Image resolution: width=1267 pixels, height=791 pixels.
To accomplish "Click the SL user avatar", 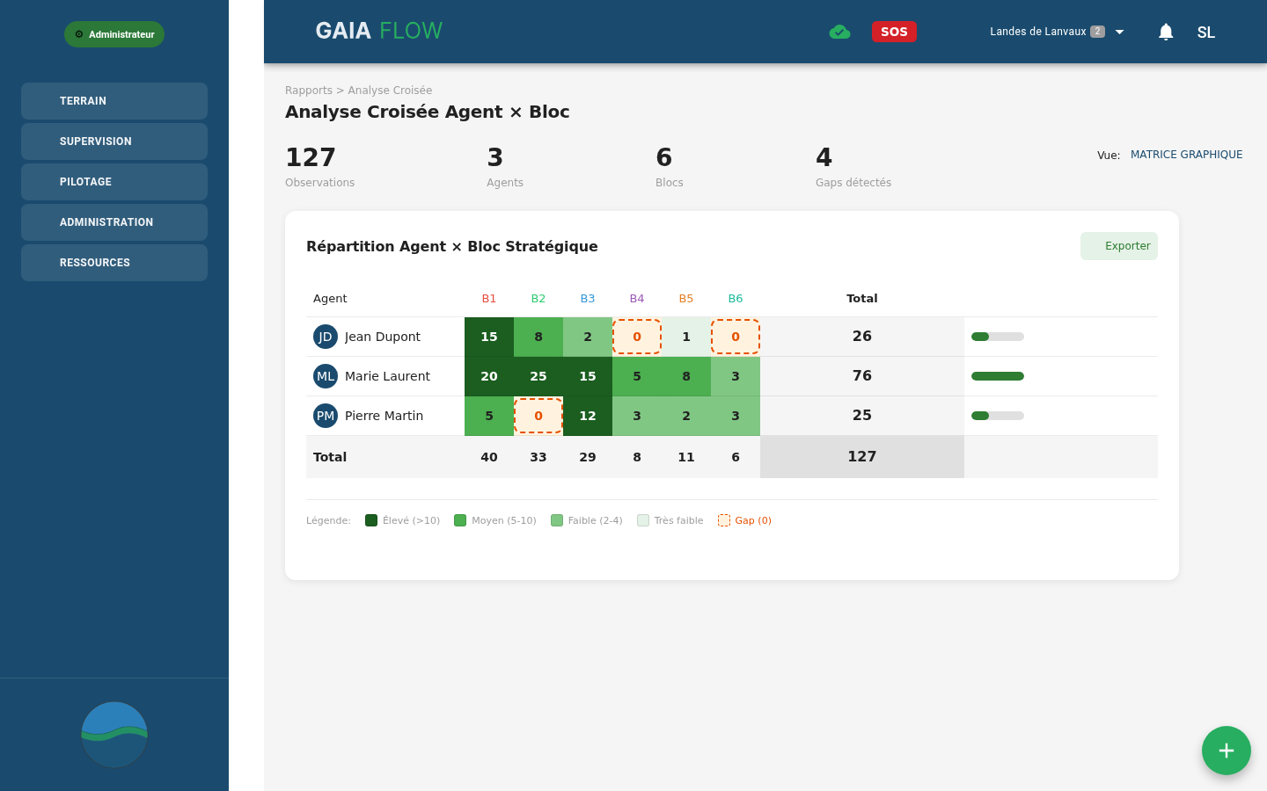I will (1205, 33).
